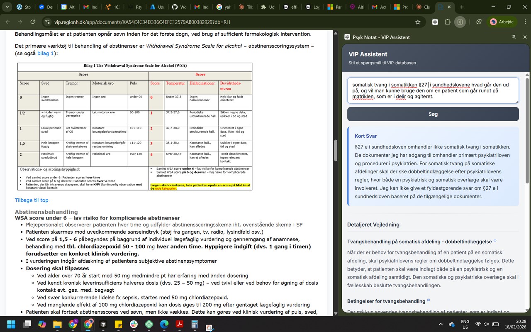
Task: Click the 'Detaljeret Vejledning' heading
Action: (x=373, y=225)
